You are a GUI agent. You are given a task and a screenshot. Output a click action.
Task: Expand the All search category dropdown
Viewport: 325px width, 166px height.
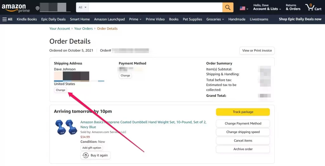(83, 8)
